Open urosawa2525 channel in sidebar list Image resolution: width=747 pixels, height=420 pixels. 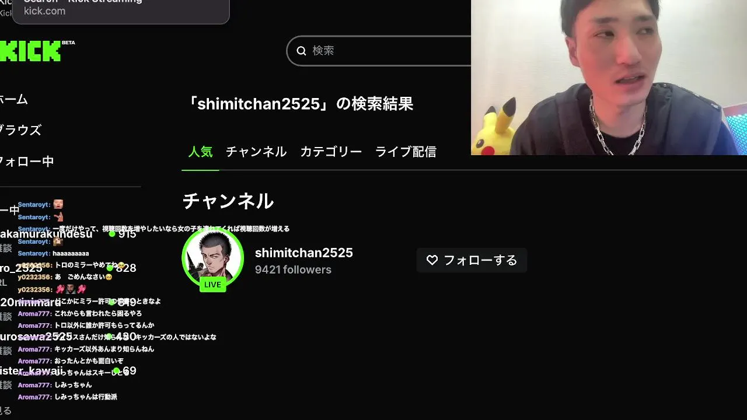point(36,337)
